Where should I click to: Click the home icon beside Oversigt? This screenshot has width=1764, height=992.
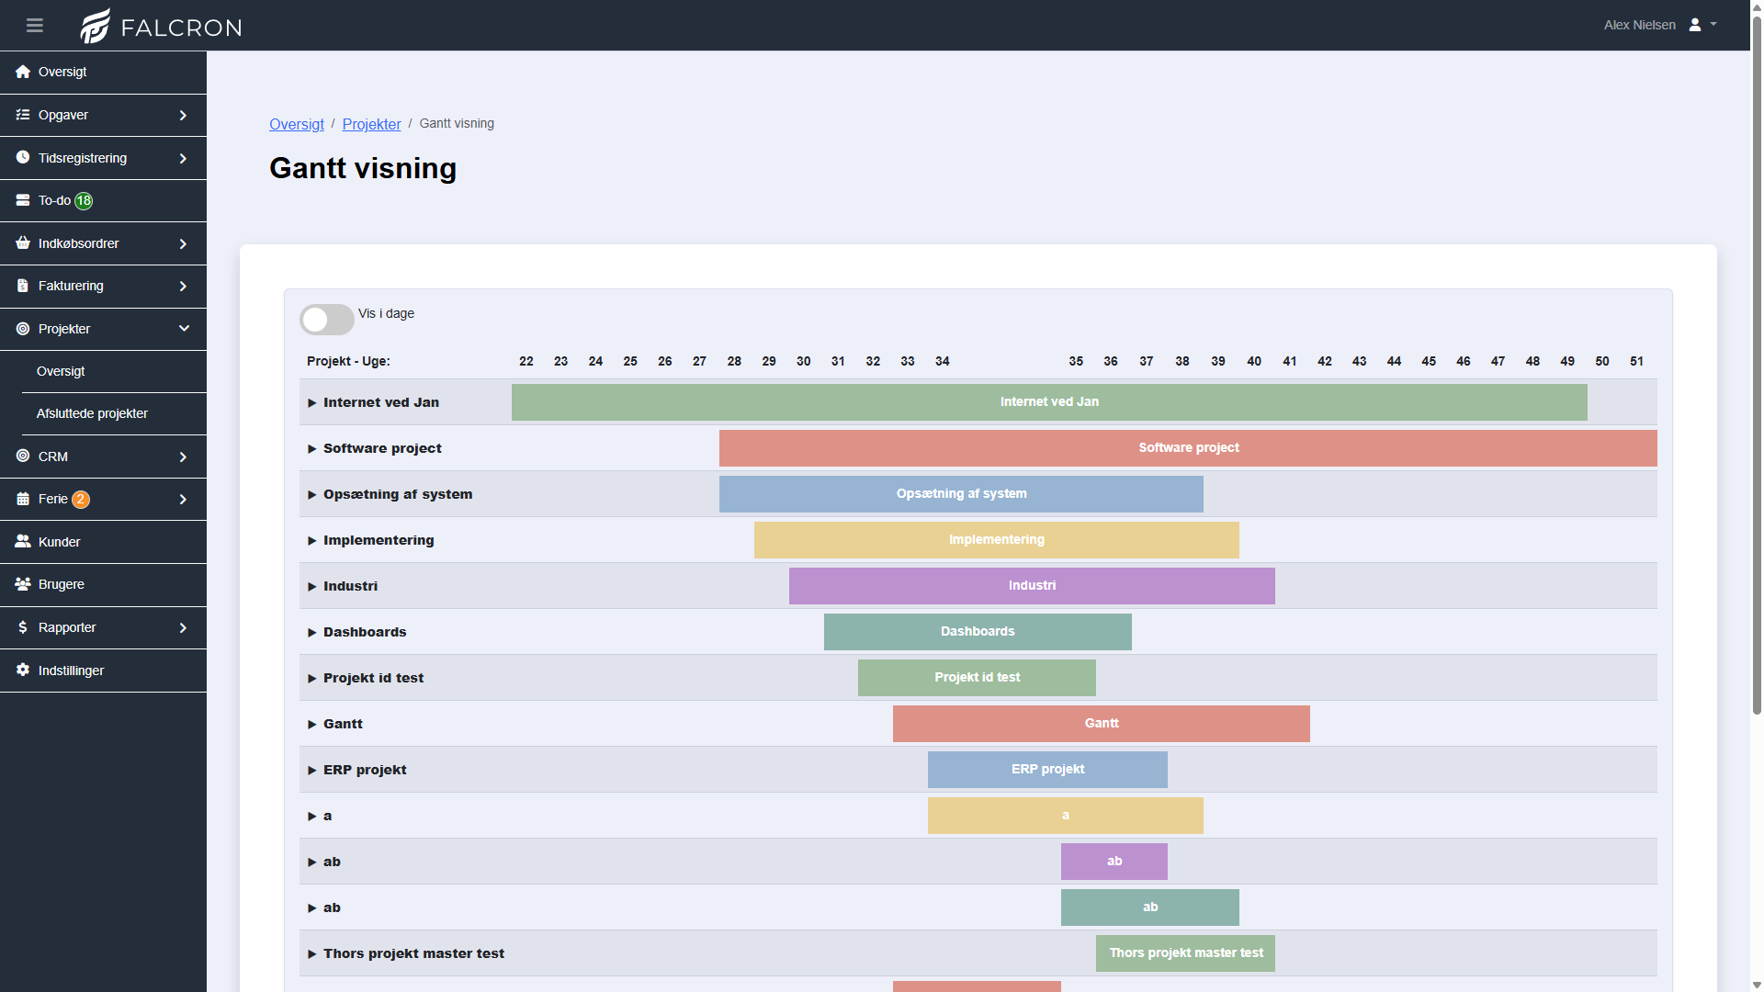coord(23,72)
